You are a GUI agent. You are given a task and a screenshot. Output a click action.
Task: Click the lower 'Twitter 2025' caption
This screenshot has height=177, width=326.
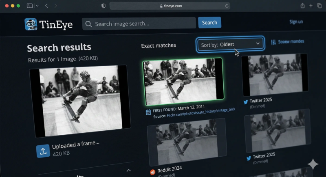click(x=264, y=156)
